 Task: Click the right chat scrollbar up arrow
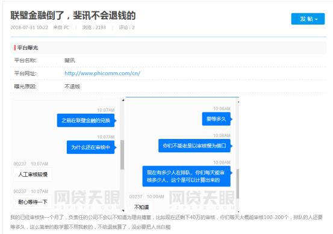click(238, 102)
